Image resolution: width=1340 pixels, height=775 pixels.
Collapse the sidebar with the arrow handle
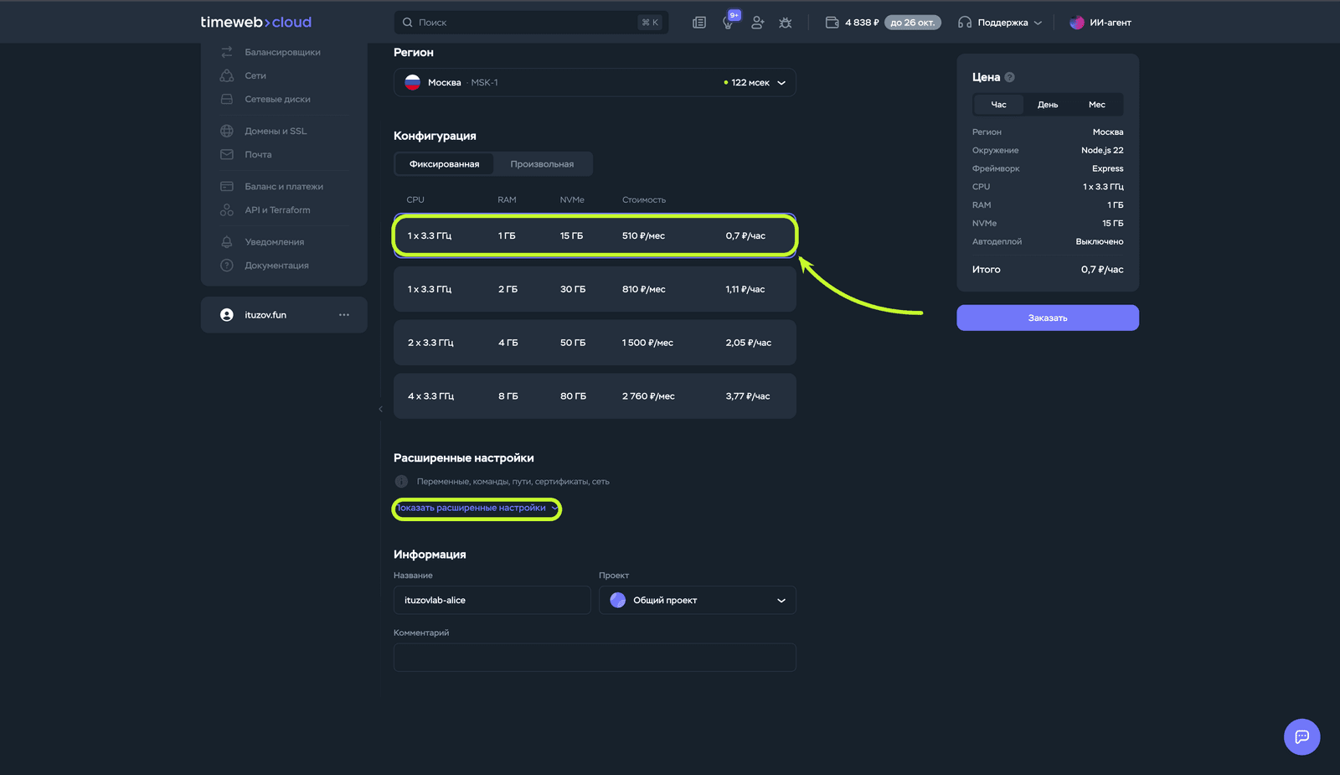[x=380, y=409]
